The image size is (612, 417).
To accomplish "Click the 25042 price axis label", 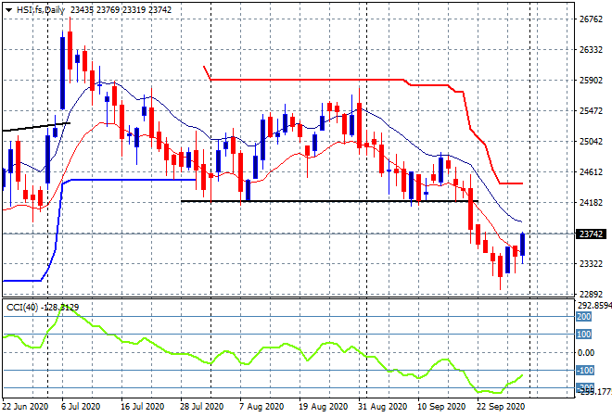I will [x=591, y=141].
